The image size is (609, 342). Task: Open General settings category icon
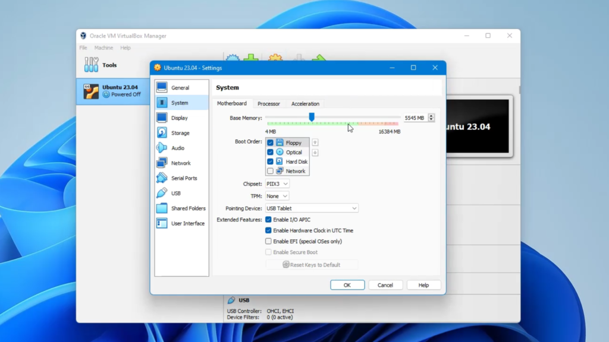click(162, 88)
